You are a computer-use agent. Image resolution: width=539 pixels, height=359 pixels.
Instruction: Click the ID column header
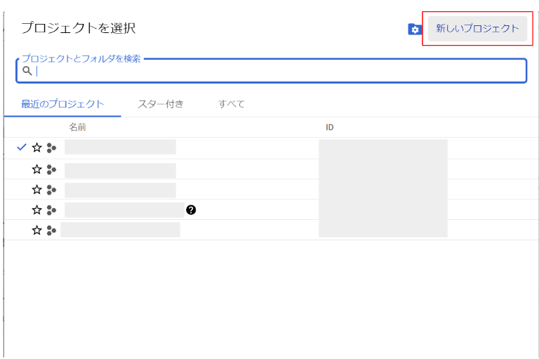[330, 127]
